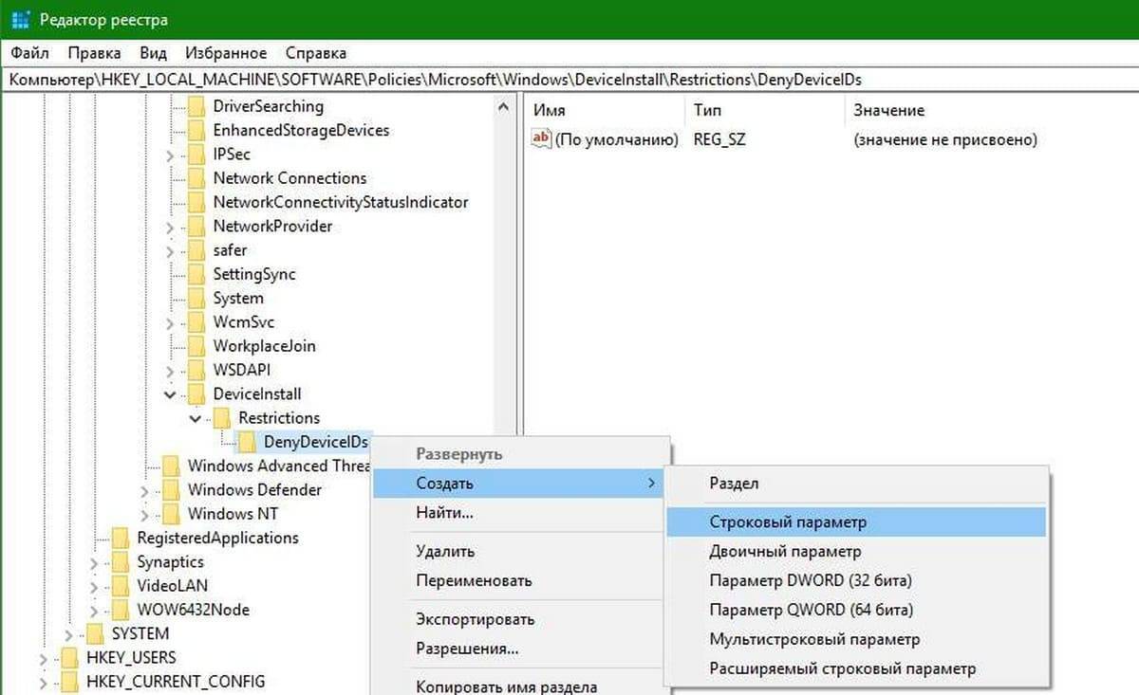This screenshot has width=1139, height=695.
Task: Collapse the Restrictions key
Action: pyautogui.click(x=196, y=418)
